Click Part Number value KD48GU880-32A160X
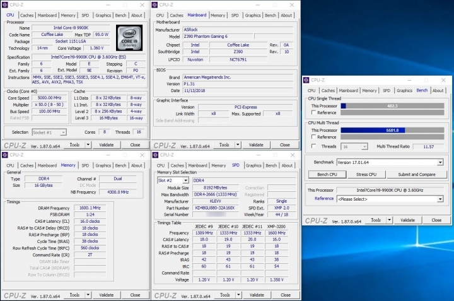 215,208
